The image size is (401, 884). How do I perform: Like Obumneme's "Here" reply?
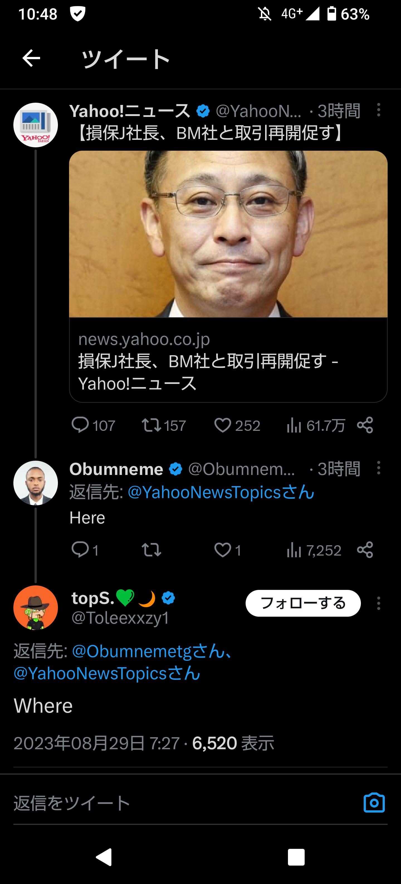223,550
